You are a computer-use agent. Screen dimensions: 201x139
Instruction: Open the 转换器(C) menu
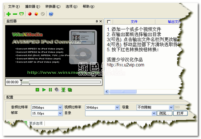53,6
